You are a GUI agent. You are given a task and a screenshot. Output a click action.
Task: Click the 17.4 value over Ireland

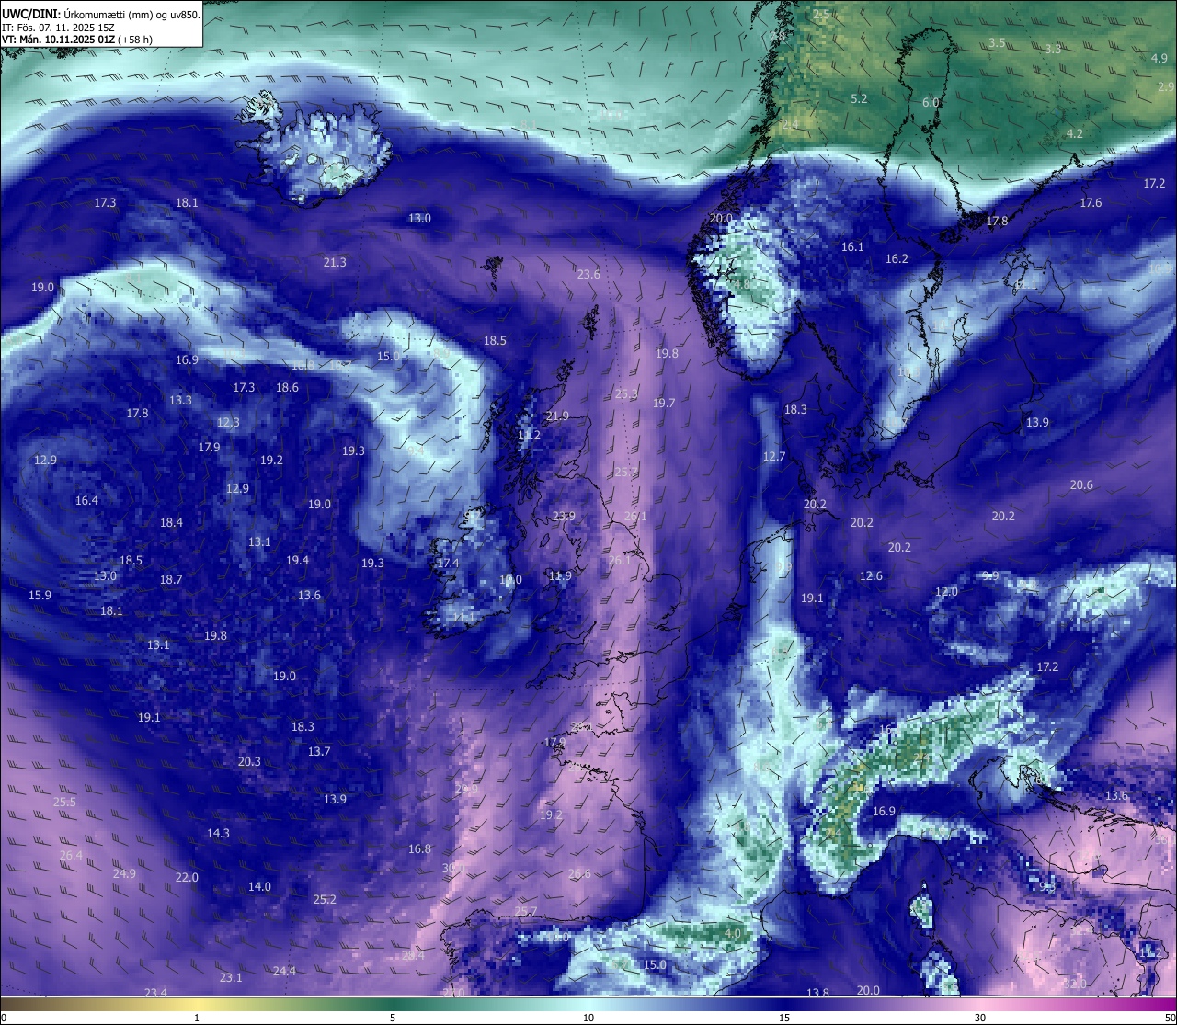448,563
